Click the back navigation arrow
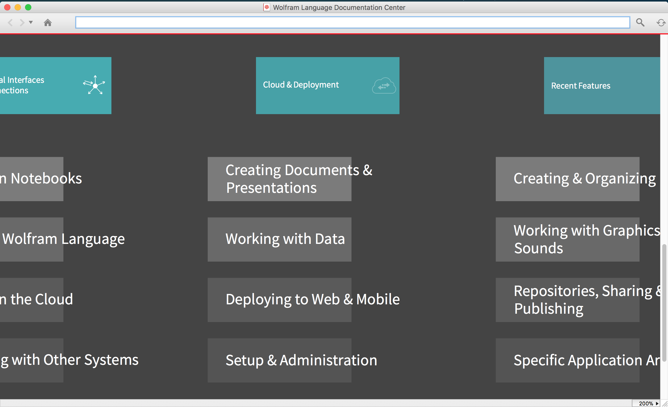Viewport: 668px width, 407px height. 10,22
